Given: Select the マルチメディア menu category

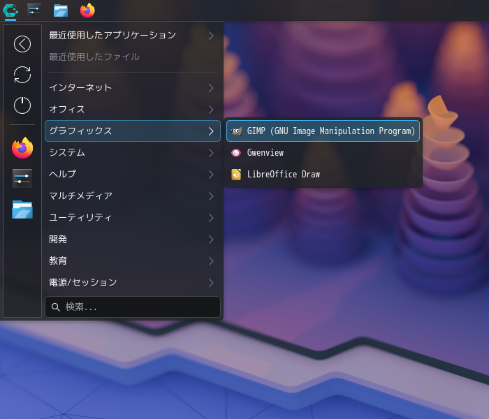Looking at the screenshot, I should click(x=133, y=196).
